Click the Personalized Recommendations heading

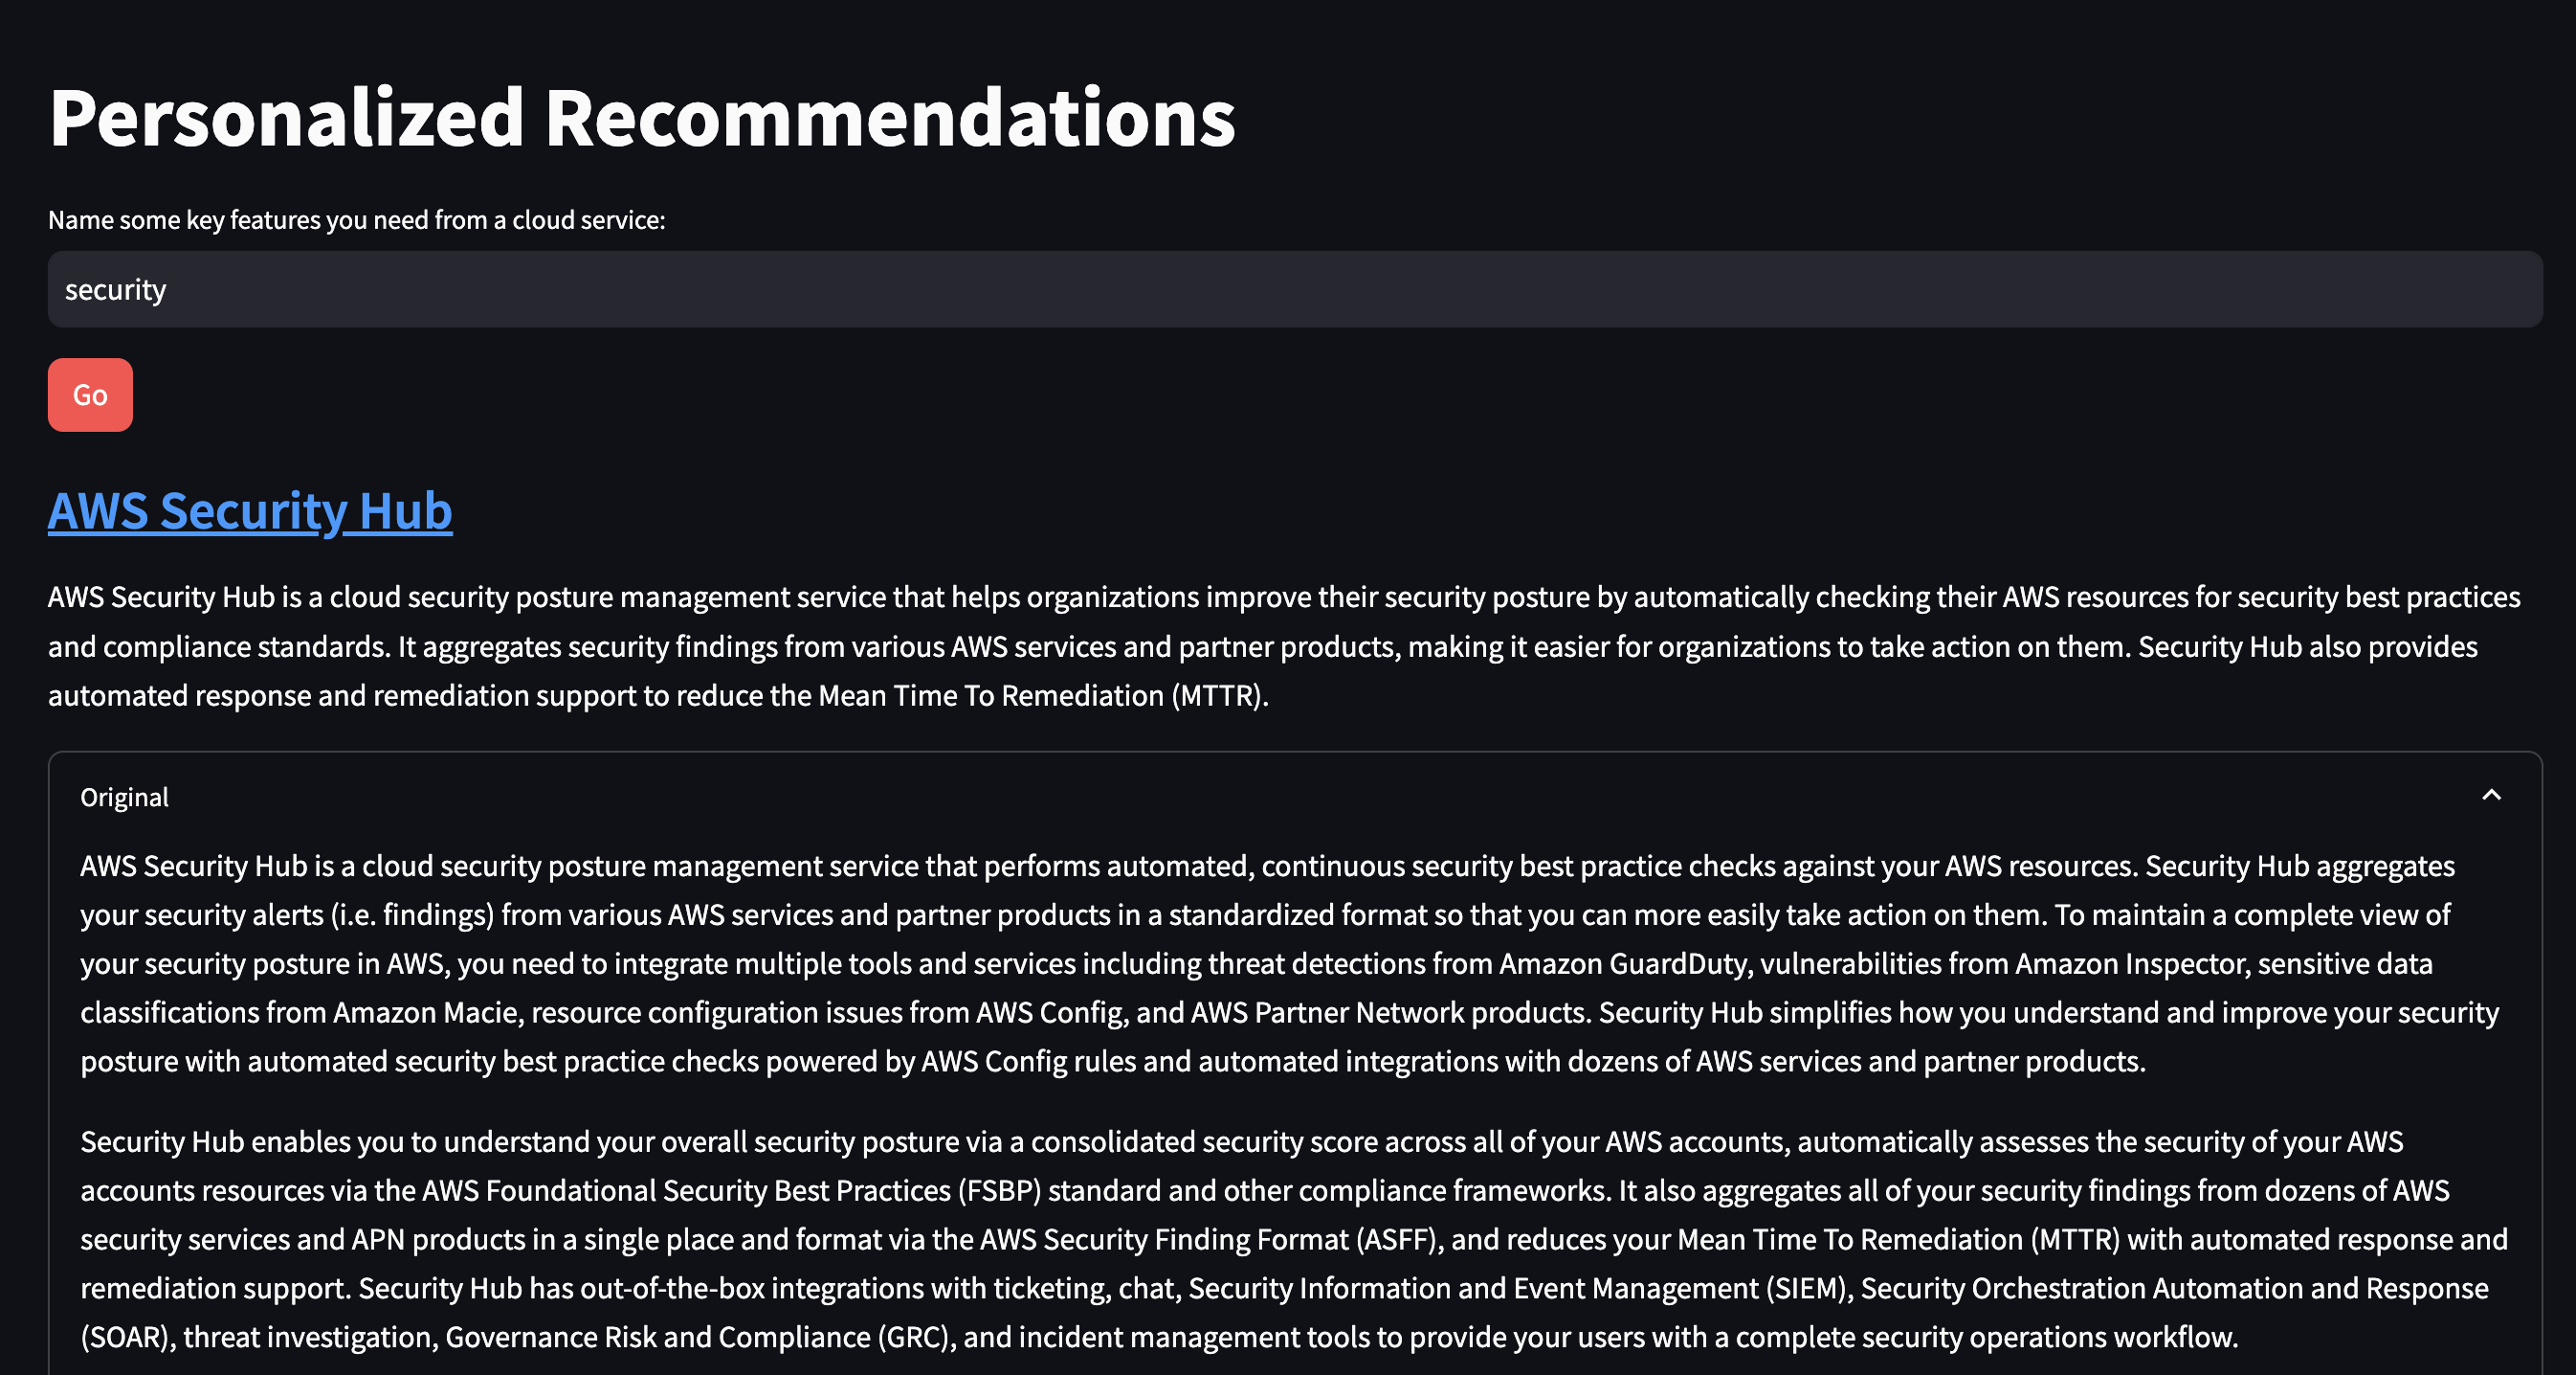click(x=642, y=118)
